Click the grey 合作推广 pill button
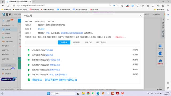The height and width of the screenshot is (96, 171). [x=9, y=65]
